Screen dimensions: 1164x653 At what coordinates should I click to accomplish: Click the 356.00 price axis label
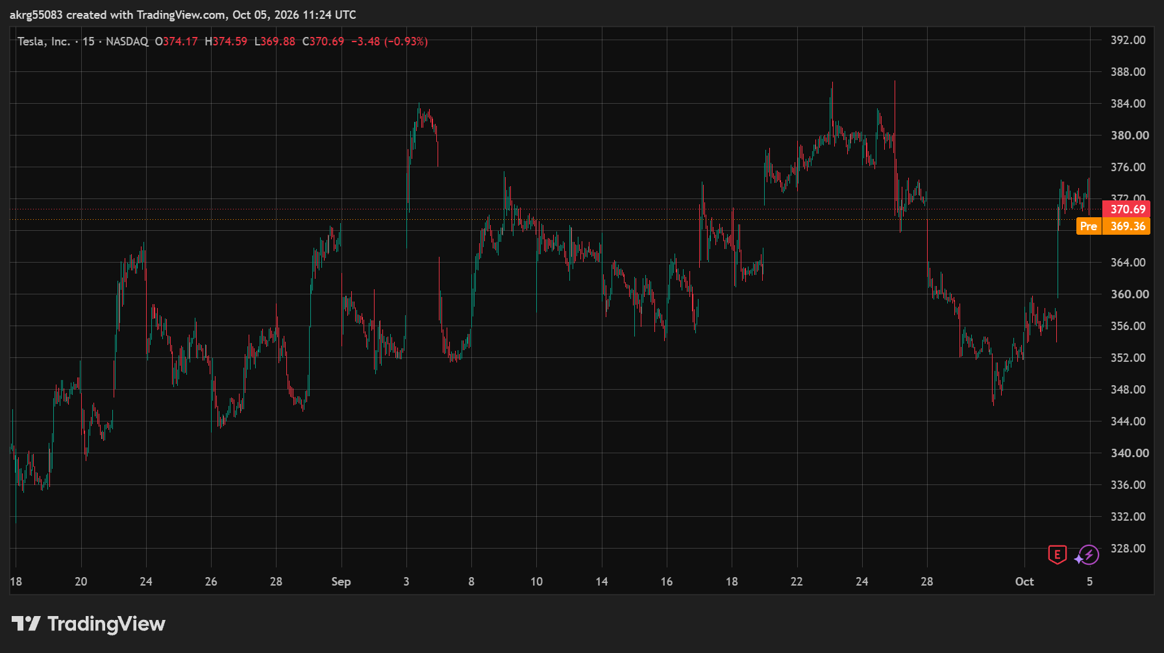click(x=1128, y=326)
